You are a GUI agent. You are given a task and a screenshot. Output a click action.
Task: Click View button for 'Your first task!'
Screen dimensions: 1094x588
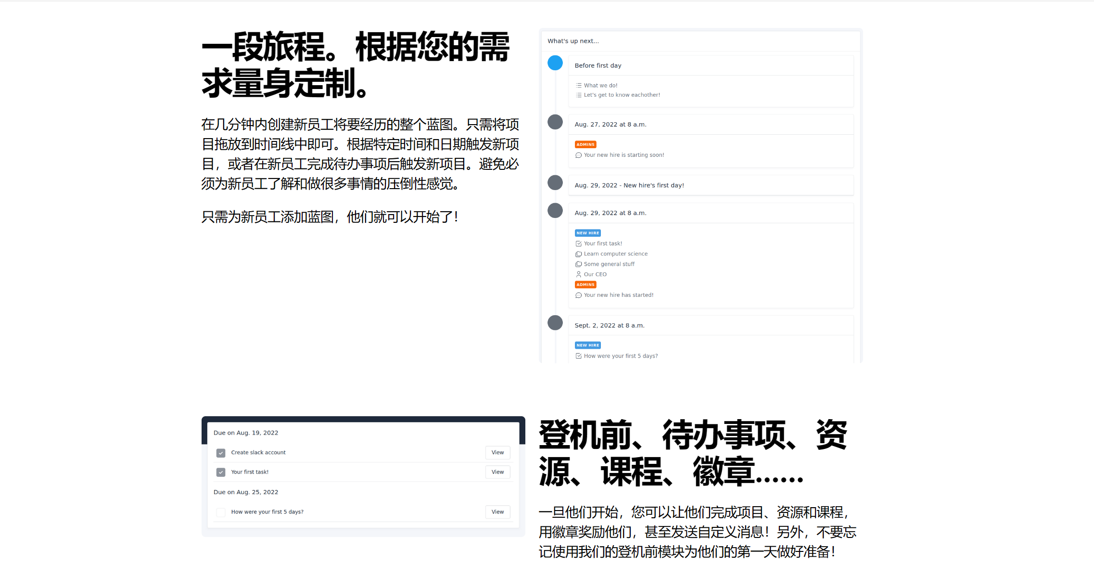click(x=497, y=473)
